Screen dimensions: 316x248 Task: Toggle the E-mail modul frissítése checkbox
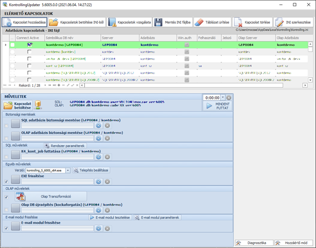[6, 228]
